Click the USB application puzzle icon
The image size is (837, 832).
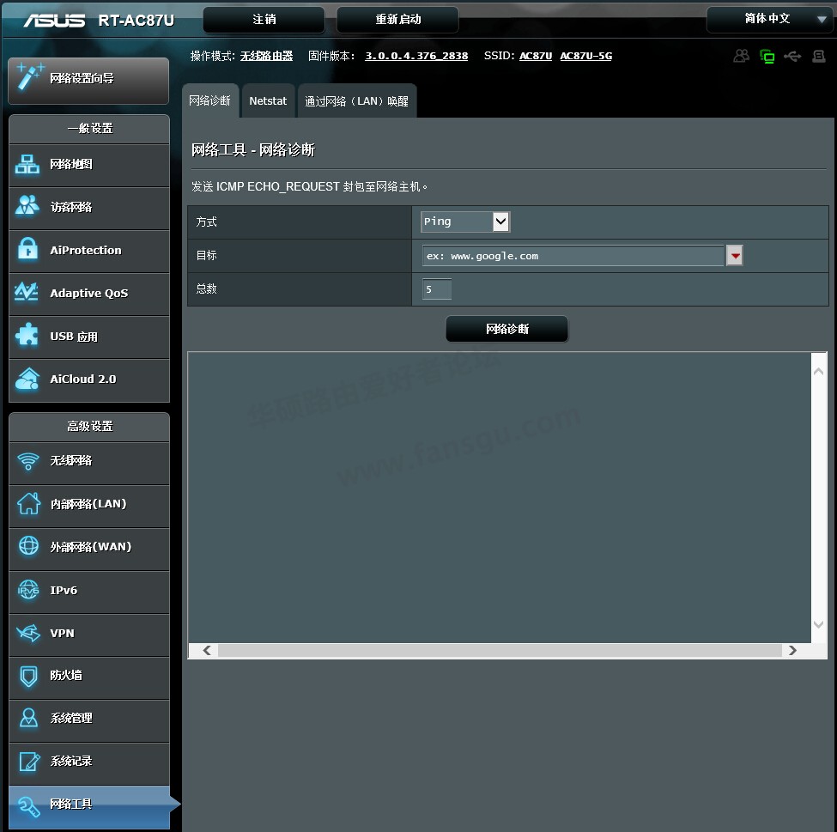27,336
